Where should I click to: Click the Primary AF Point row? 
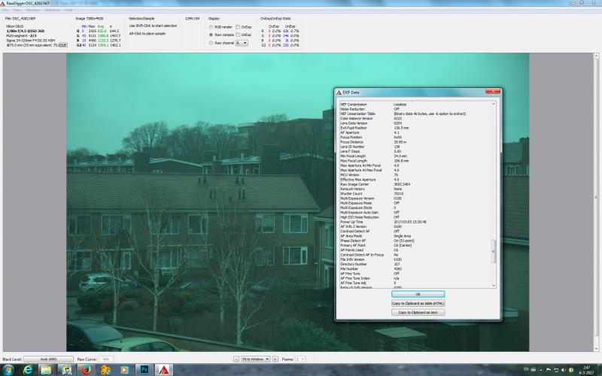[417, 245]
